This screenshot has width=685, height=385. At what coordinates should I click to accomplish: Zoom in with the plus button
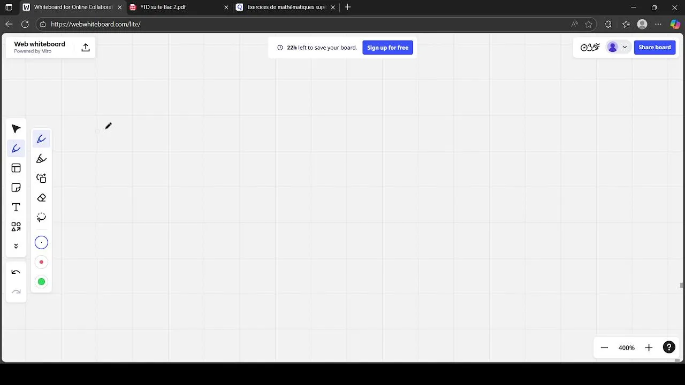click(x=649, y=348)
